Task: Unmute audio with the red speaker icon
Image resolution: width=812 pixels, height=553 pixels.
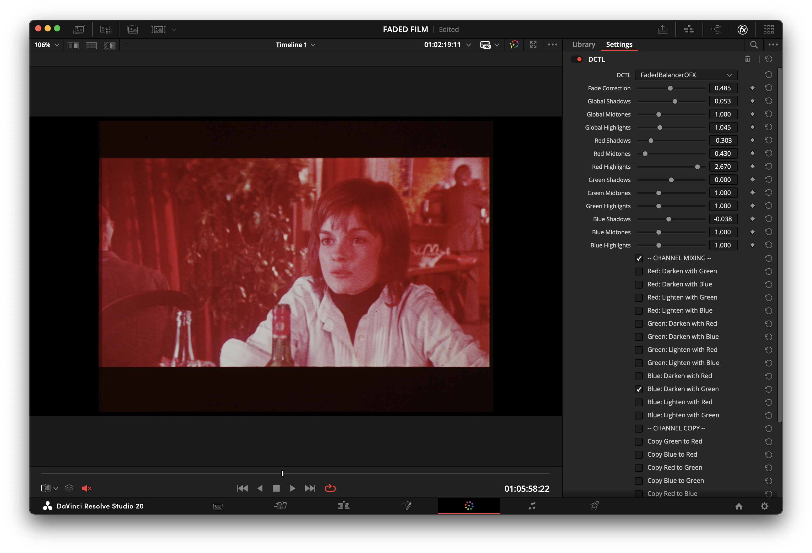Action: [x=86, y=488]
